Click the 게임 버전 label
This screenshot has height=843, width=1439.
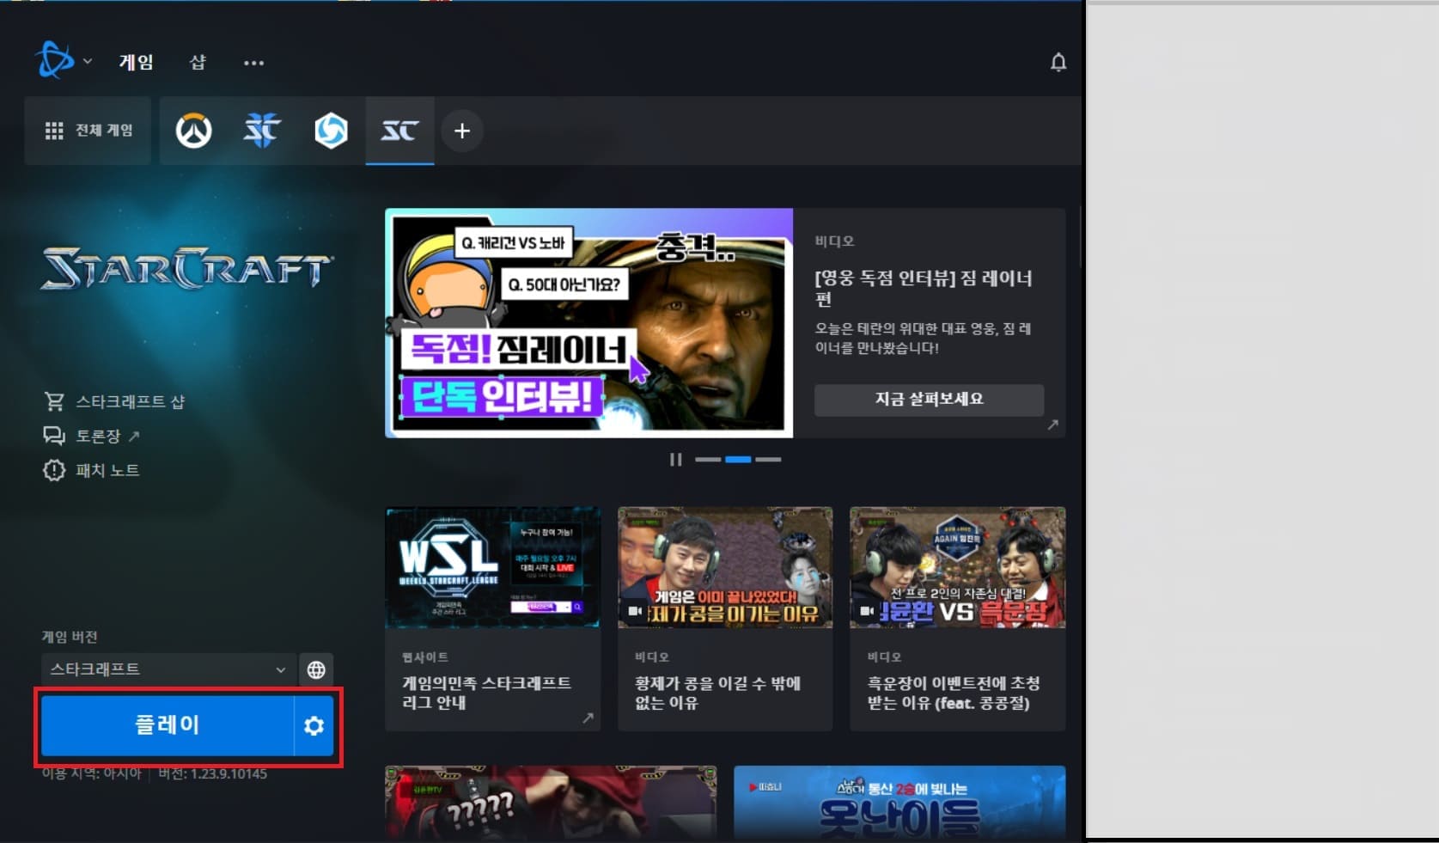tap(70, 637)
